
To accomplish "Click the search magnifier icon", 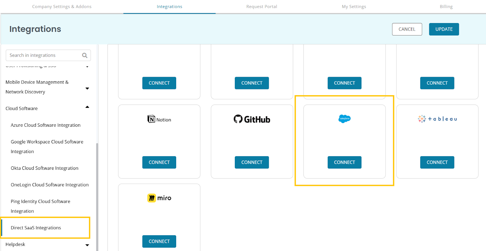I will [x=85, y=55].
